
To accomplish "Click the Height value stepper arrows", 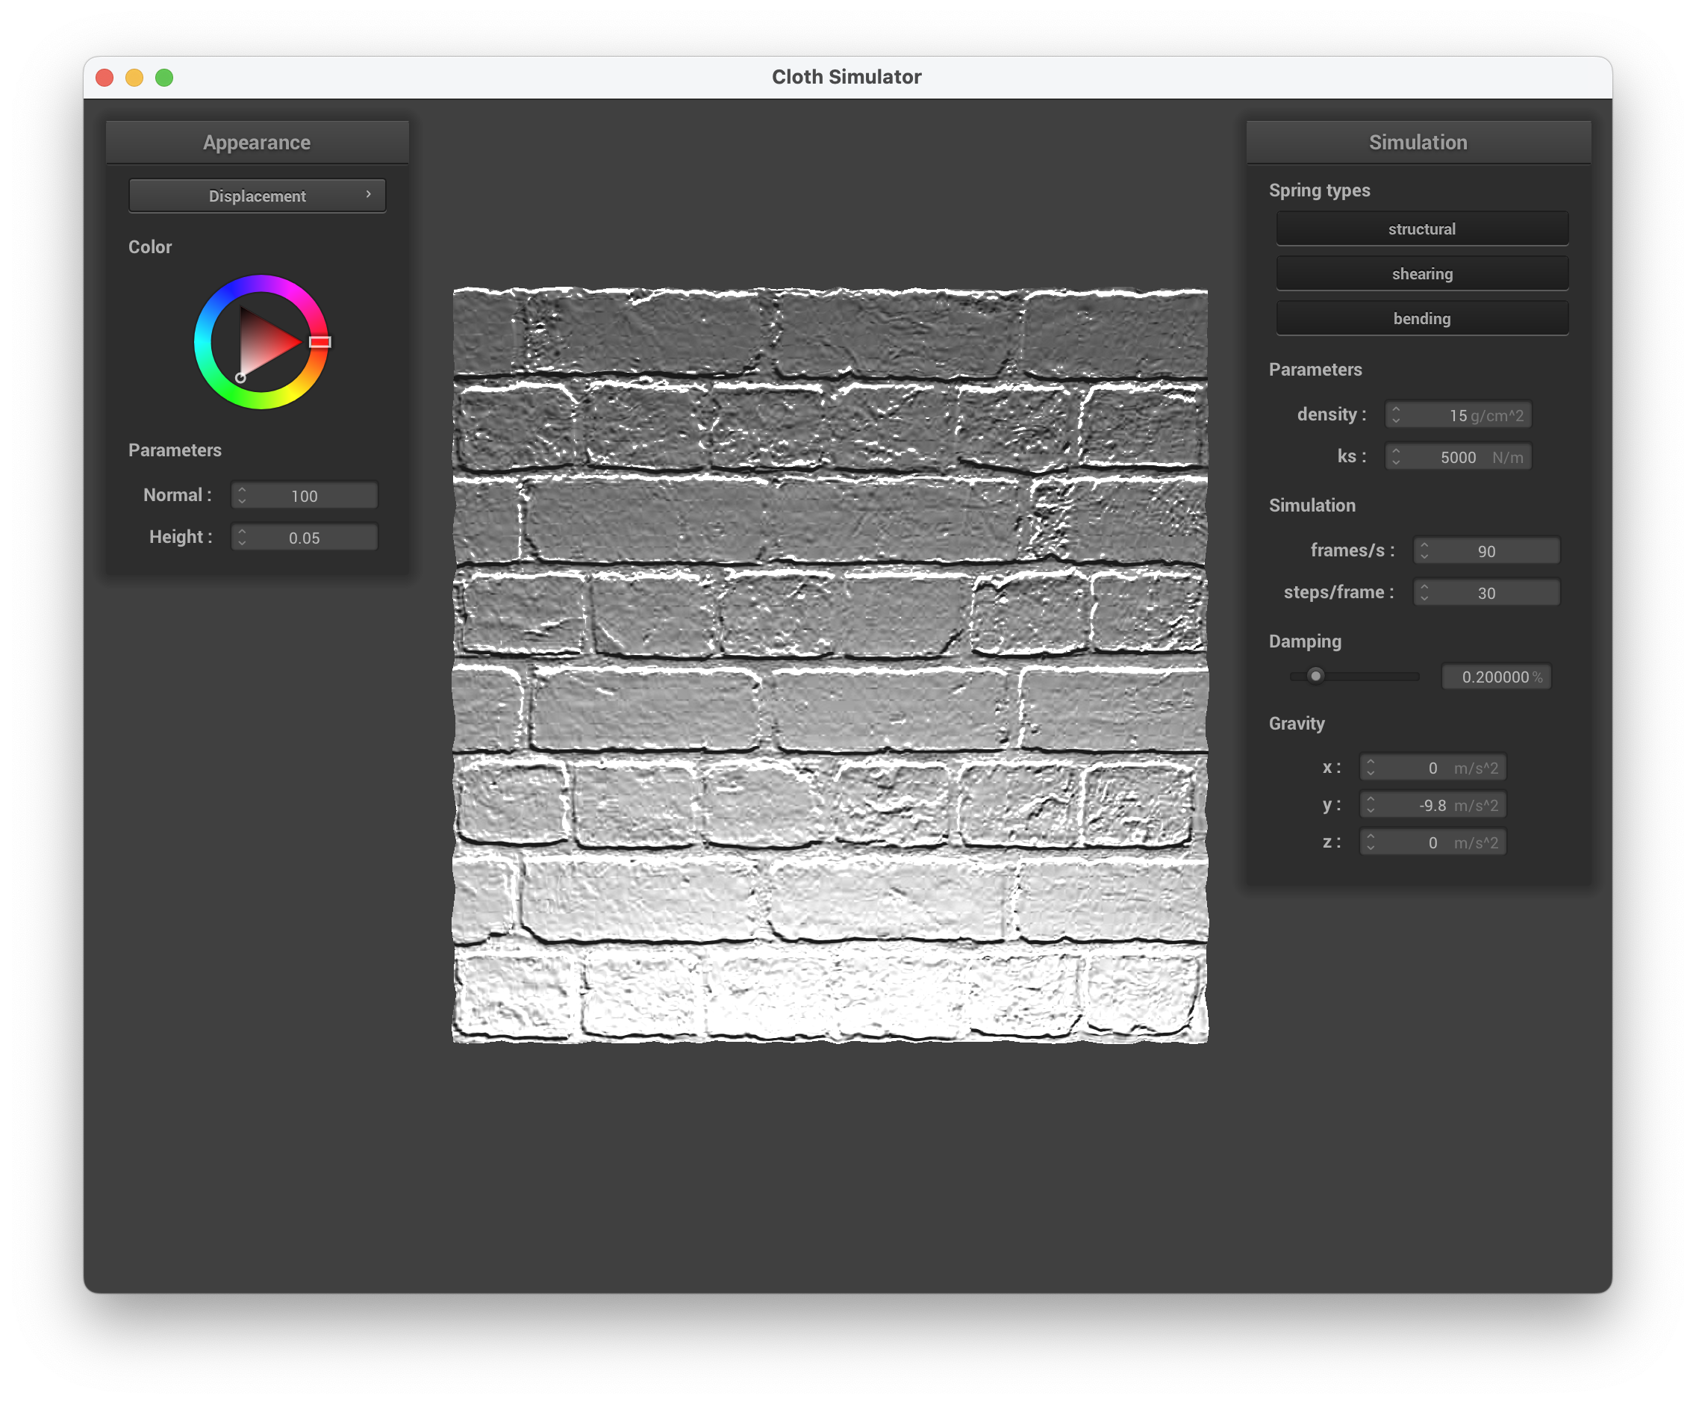I will click(x=243, y=537).
